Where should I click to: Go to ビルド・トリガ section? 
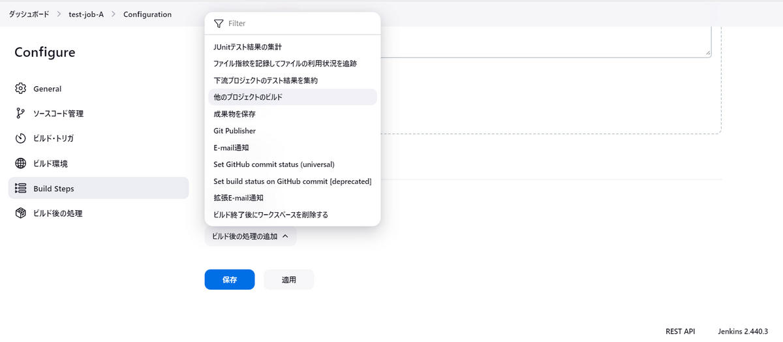click(99, 138)
